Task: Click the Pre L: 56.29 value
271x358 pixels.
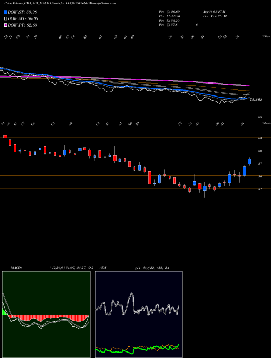Action: tap(170, 21)
